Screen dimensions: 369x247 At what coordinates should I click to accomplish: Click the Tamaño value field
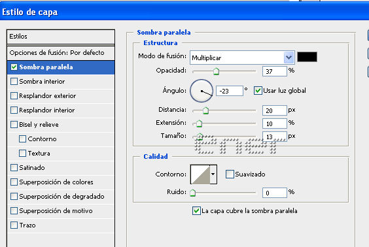[275, 137]
